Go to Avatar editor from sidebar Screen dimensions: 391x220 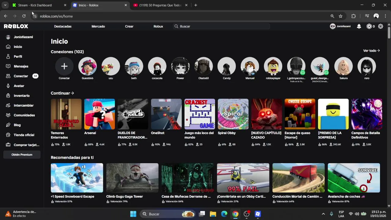tap(19, 86)
